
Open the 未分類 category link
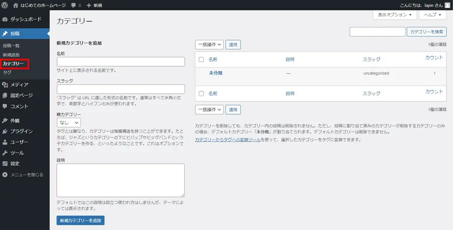coord(216,73)
